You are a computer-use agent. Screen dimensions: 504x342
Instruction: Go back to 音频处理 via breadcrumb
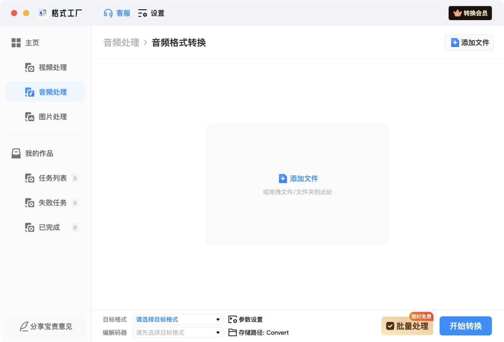121,42
